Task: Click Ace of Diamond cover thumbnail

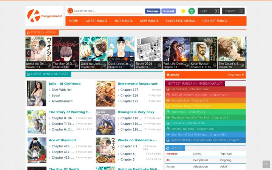Action: (x=37, y=150)
